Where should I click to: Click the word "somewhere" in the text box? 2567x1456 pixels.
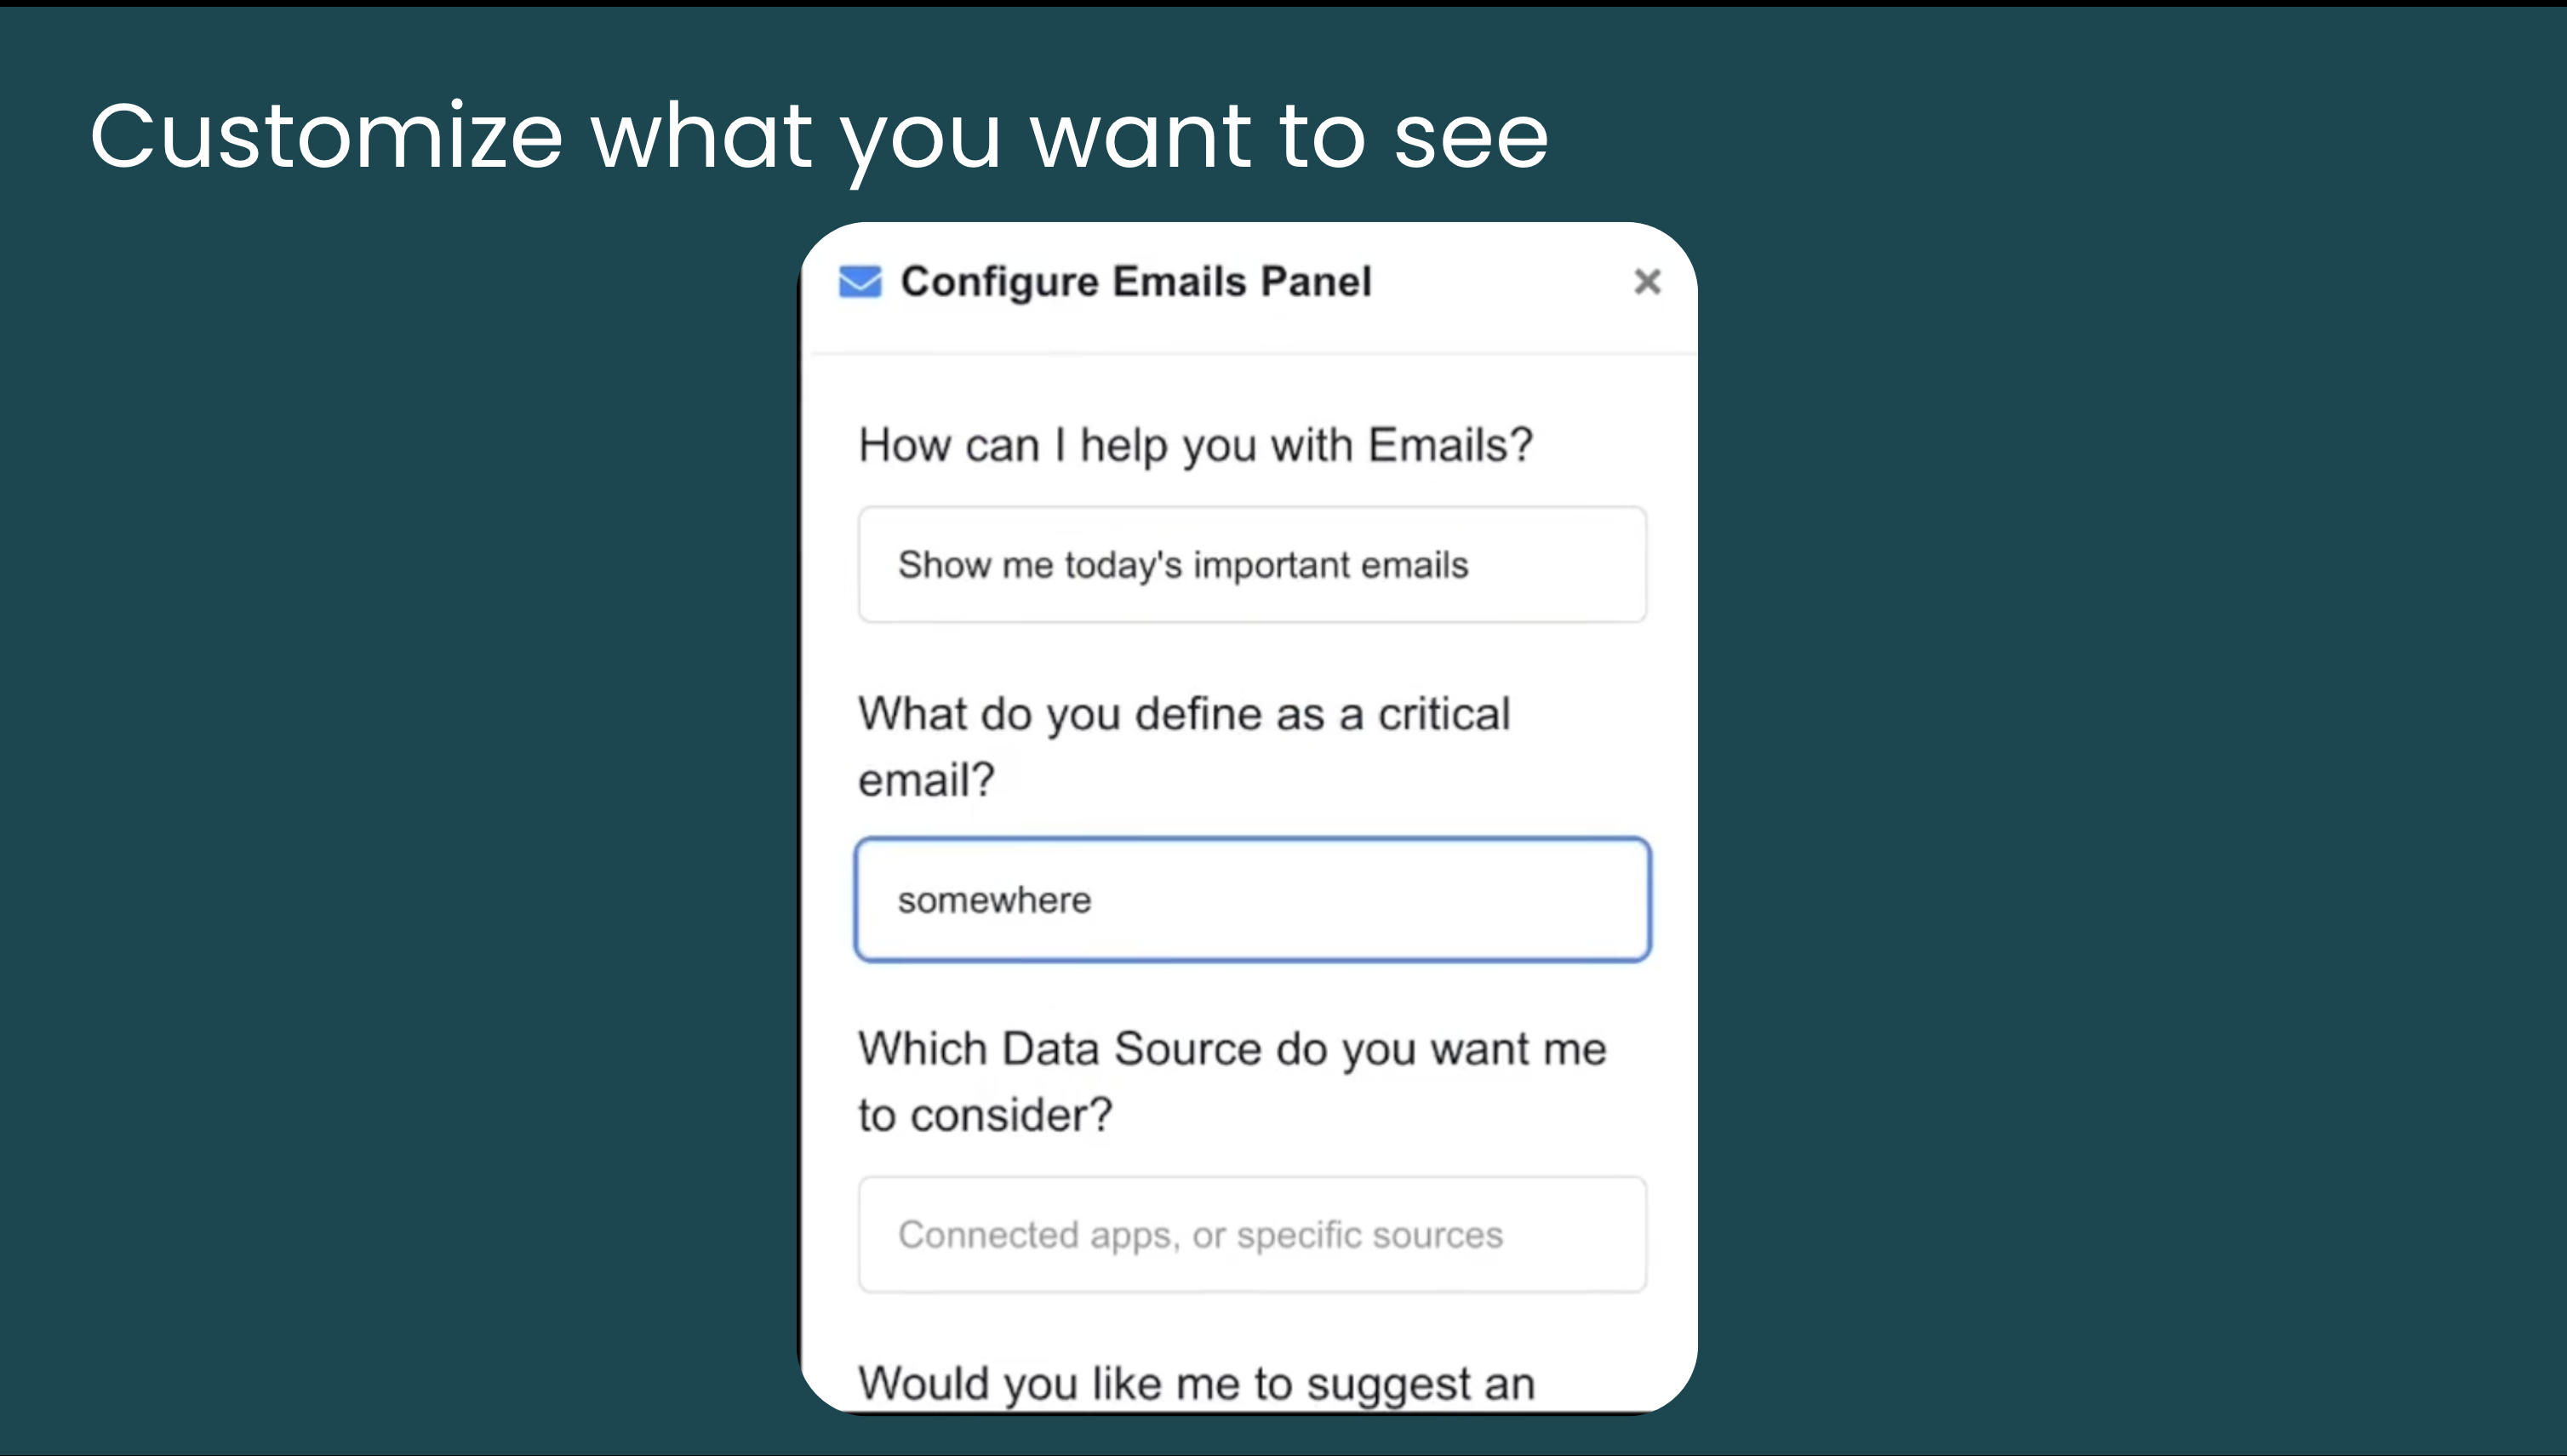point(994,901)
